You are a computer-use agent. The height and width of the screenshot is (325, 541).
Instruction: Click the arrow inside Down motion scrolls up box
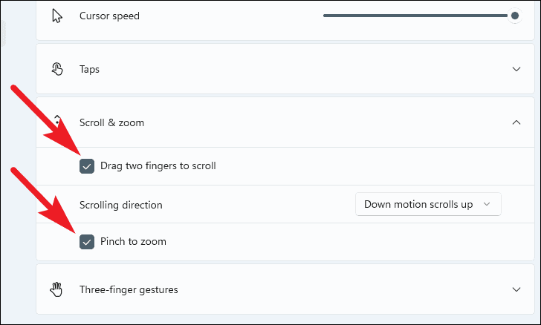[487, 204]
